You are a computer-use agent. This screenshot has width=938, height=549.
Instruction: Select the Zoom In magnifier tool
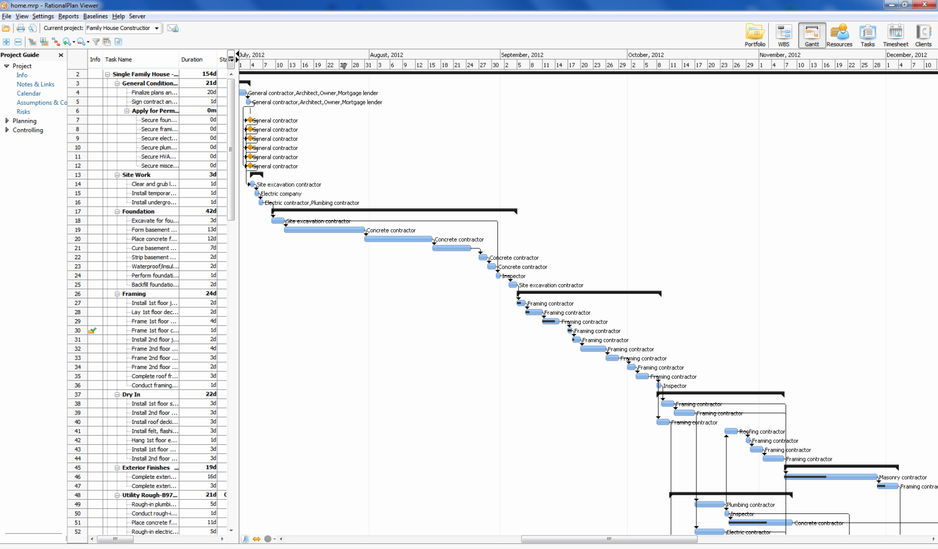(66, 41)
